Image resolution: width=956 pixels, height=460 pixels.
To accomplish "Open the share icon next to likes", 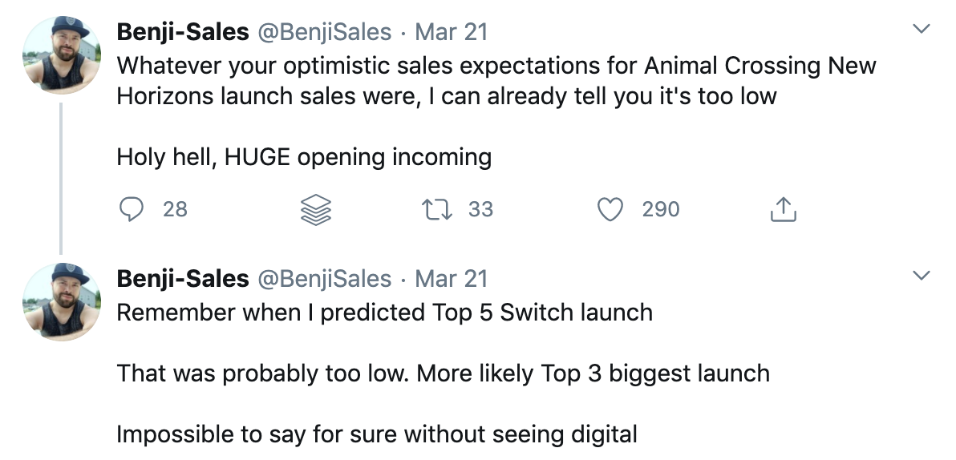I will 783,209.
